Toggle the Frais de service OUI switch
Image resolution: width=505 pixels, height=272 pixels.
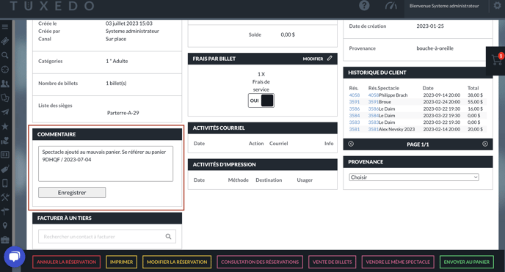click(261, 100)
